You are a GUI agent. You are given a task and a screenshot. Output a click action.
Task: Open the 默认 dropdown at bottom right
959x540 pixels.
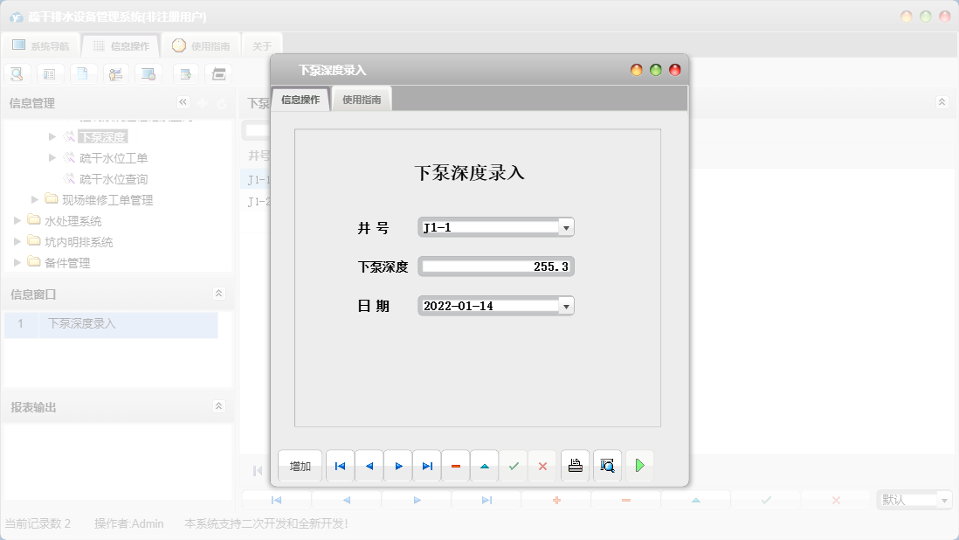tap(944, 499)
